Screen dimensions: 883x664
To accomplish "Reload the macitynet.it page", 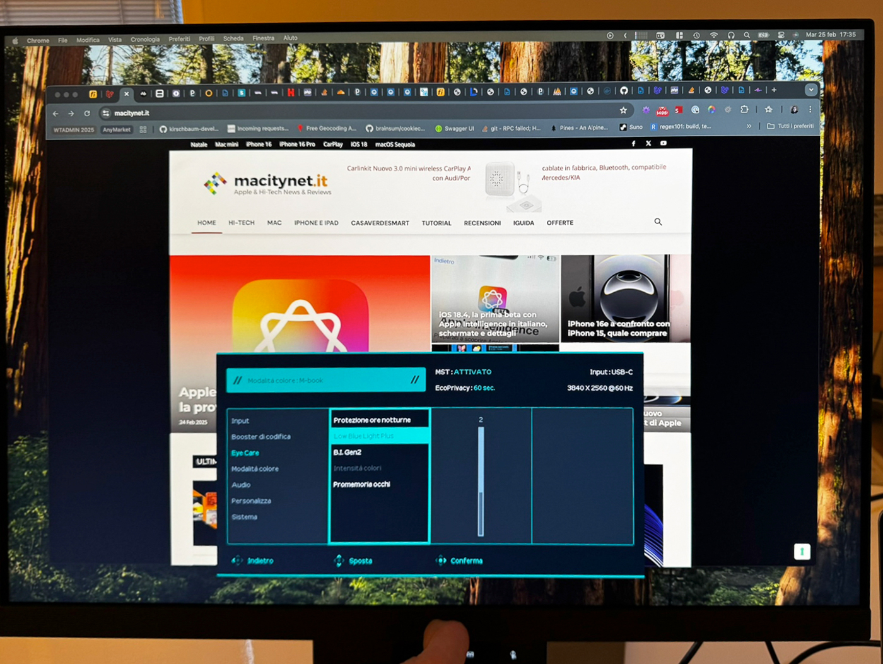I will click(x=87, y=114).
